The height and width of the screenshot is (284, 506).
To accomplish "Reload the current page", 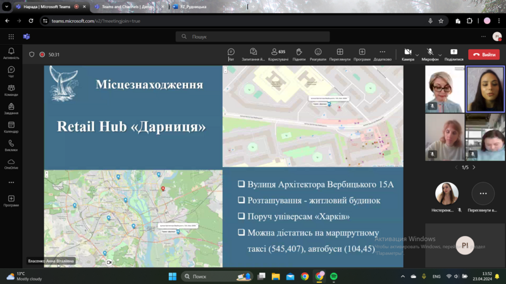I will point(31,21).
